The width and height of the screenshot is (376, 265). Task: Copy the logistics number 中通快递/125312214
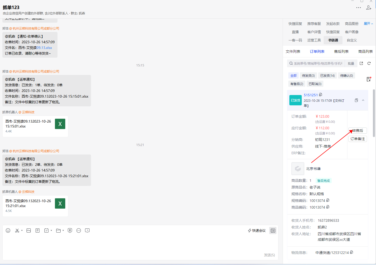[x=352, y=252]
